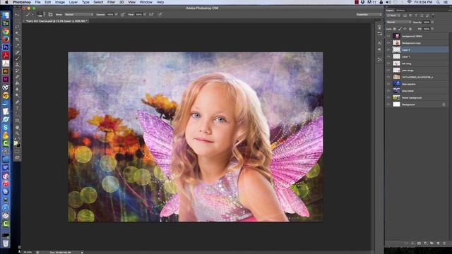Enable airbrush mode in options bar
The width and height of the screenshot is (452, 254).
coord(151,14)
